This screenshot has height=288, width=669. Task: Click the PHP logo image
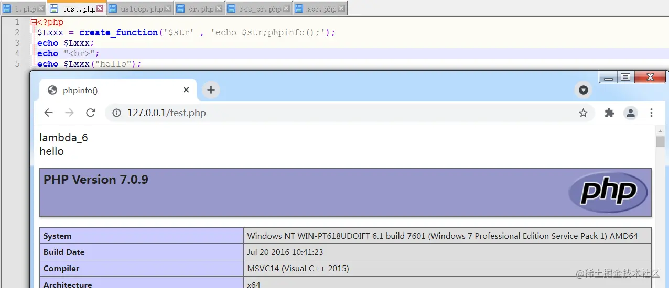pyautogui.click(x=608, y=192)
